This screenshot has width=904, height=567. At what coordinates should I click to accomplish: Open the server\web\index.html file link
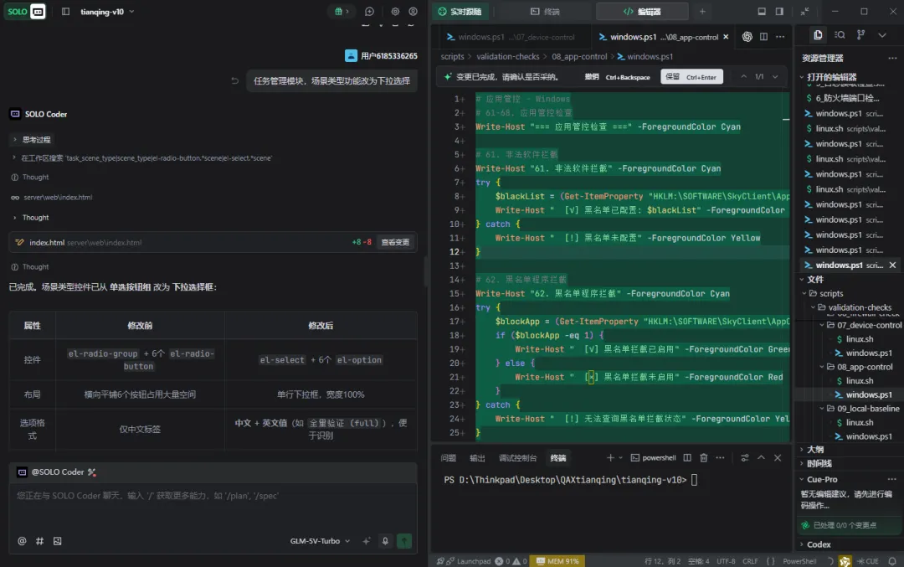coord(58,198)
